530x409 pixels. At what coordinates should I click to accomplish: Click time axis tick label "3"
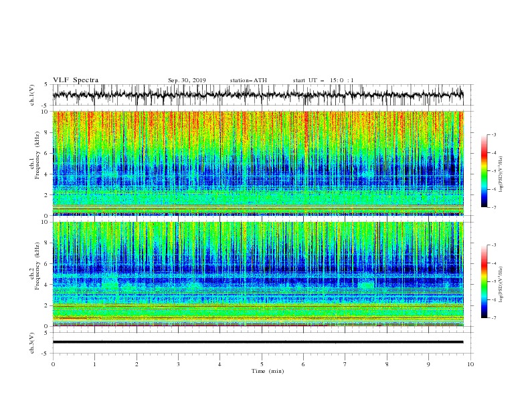point(178,364)
